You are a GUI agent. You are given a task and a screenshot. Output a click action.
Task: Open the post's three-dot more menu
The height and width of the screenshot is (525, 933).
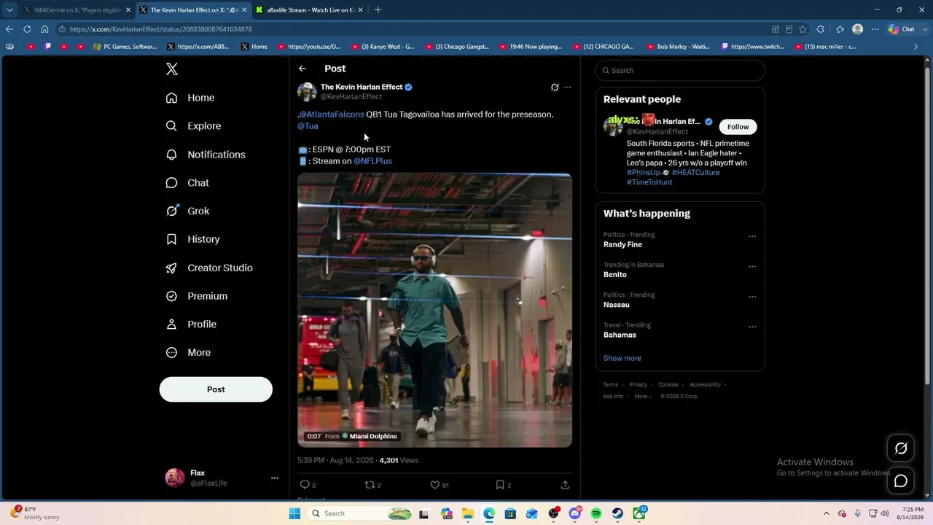click(568, 87)
